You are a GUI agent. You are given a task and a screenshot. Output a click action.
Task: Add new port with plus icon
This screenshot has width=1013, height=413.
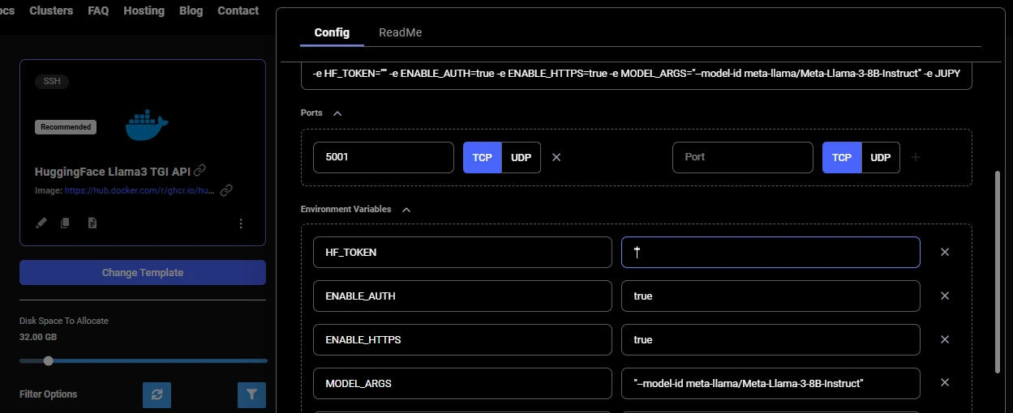(916, 157)
